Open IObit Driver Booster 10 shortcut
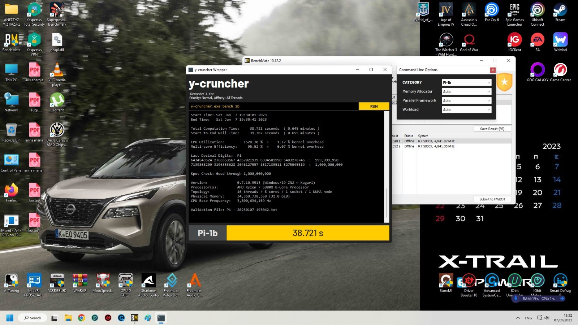The height and width of the screenshot is (325, 578). click(x=469, y=285)
